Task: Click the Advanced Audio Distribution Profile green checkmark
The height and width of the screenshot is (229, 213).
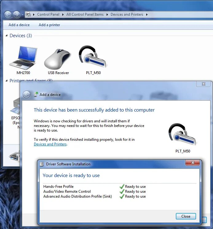Action: (122, 196)
